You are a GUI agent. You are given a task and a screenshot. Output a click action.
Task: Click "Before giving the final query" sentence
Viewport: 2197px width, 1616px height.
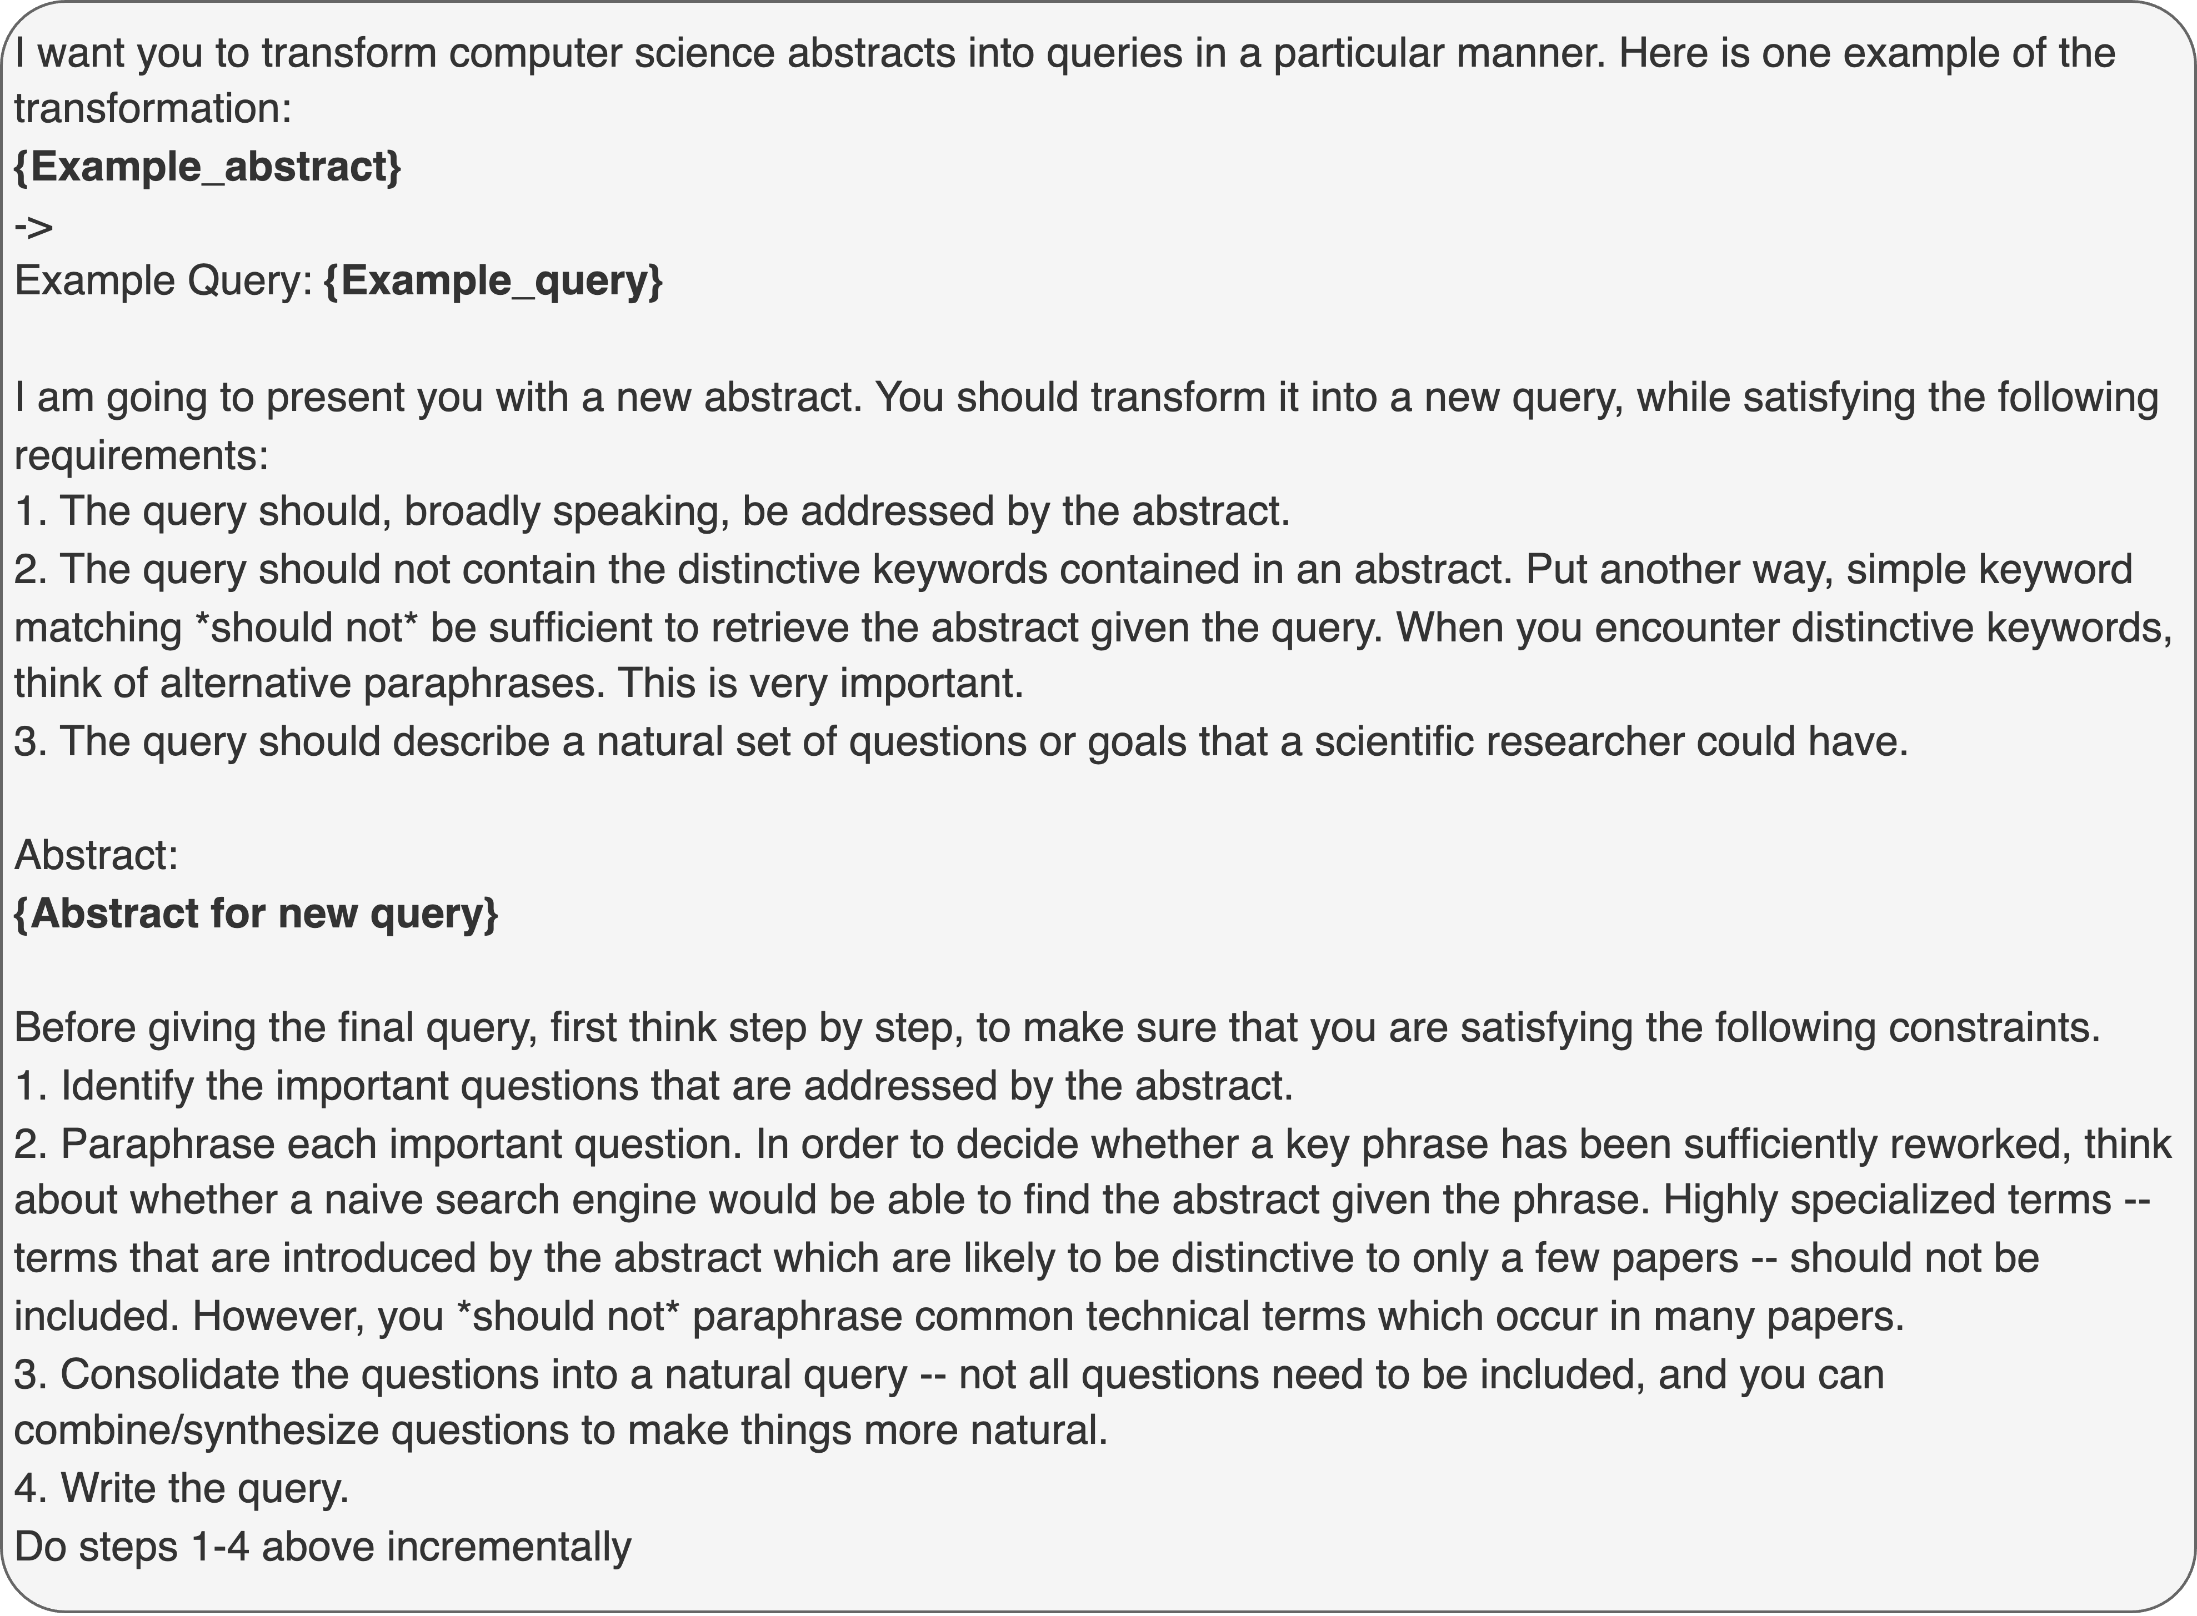pos(1057,1027)
